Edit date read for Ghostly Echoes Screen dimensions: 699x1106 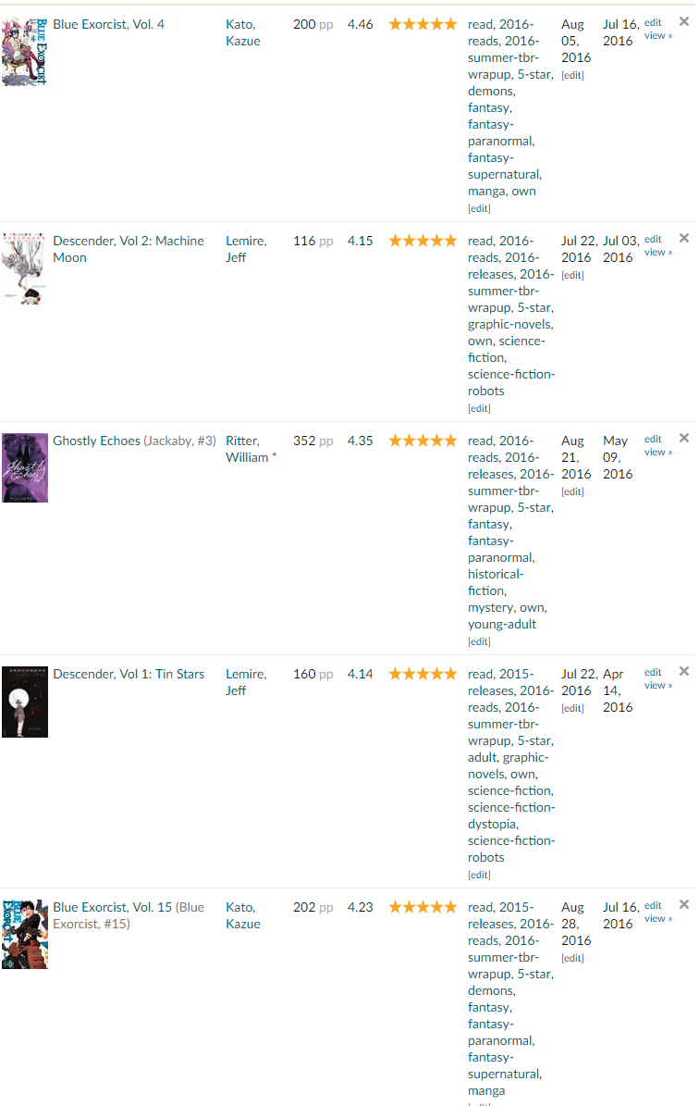click(573, 491)
